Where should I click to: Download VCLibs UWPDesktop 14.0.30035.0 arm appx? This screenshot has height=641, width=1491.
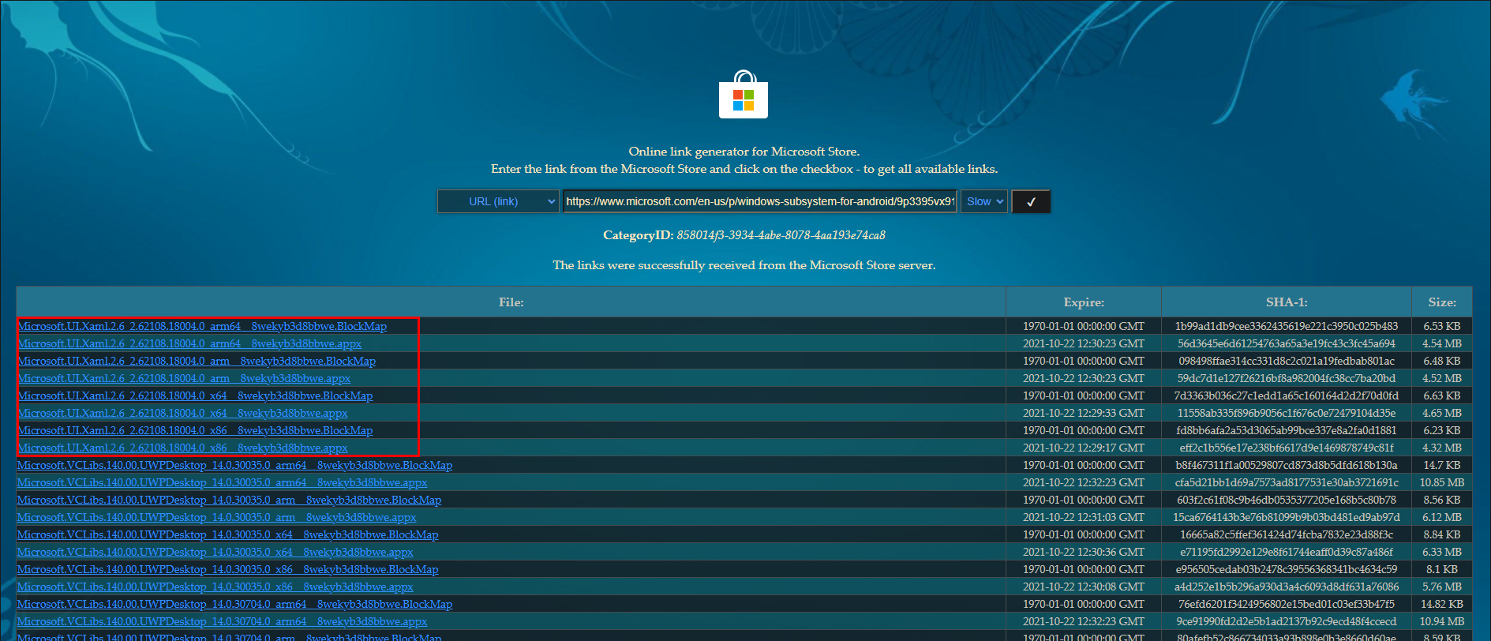click(x=217, y=517)
